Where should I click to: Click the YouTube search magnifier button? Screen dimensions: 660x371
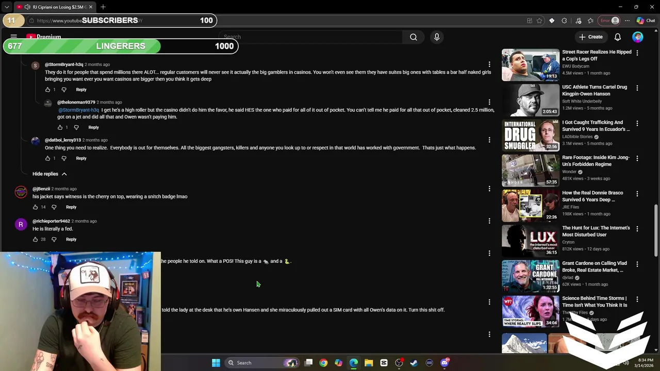[414, 37]
